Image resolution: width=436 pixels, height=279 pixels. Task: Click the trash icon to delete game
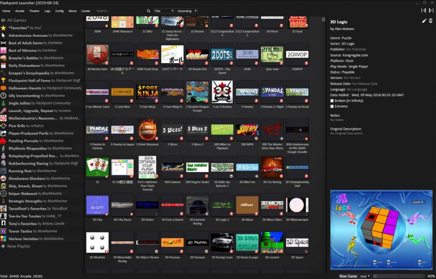pos(431,21)
